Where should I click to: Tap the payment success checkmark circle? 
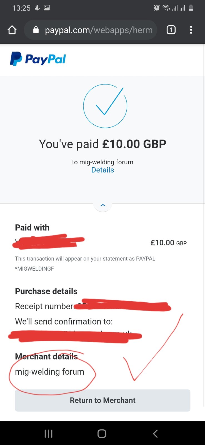click(105, 106)
